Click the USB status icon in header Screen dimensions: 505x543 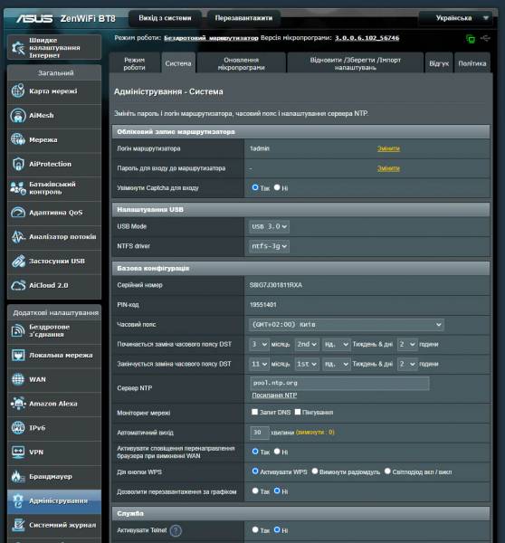pyautogui.click(x=485, y=38)
